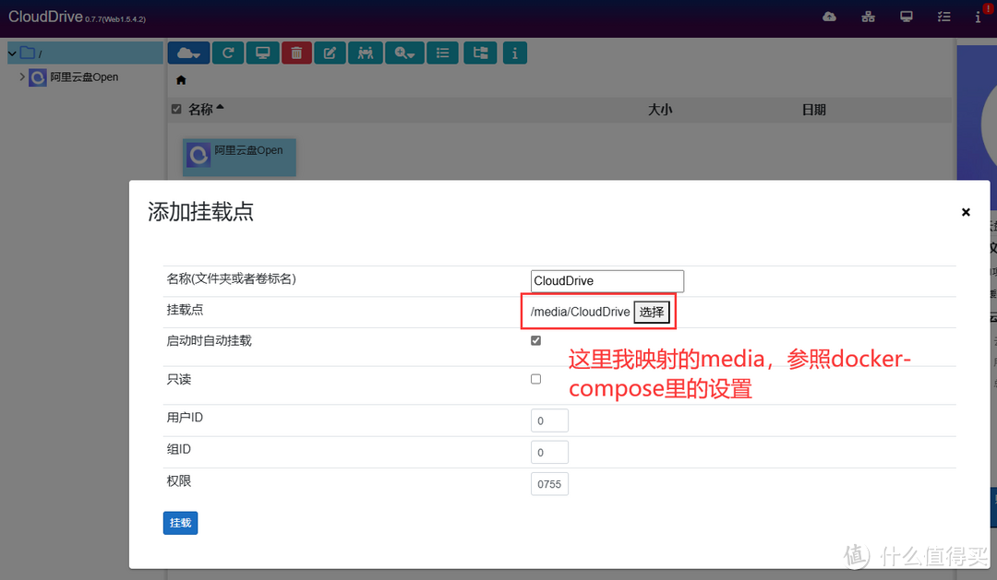Open the task list icon in the top bar

(943, 17)
